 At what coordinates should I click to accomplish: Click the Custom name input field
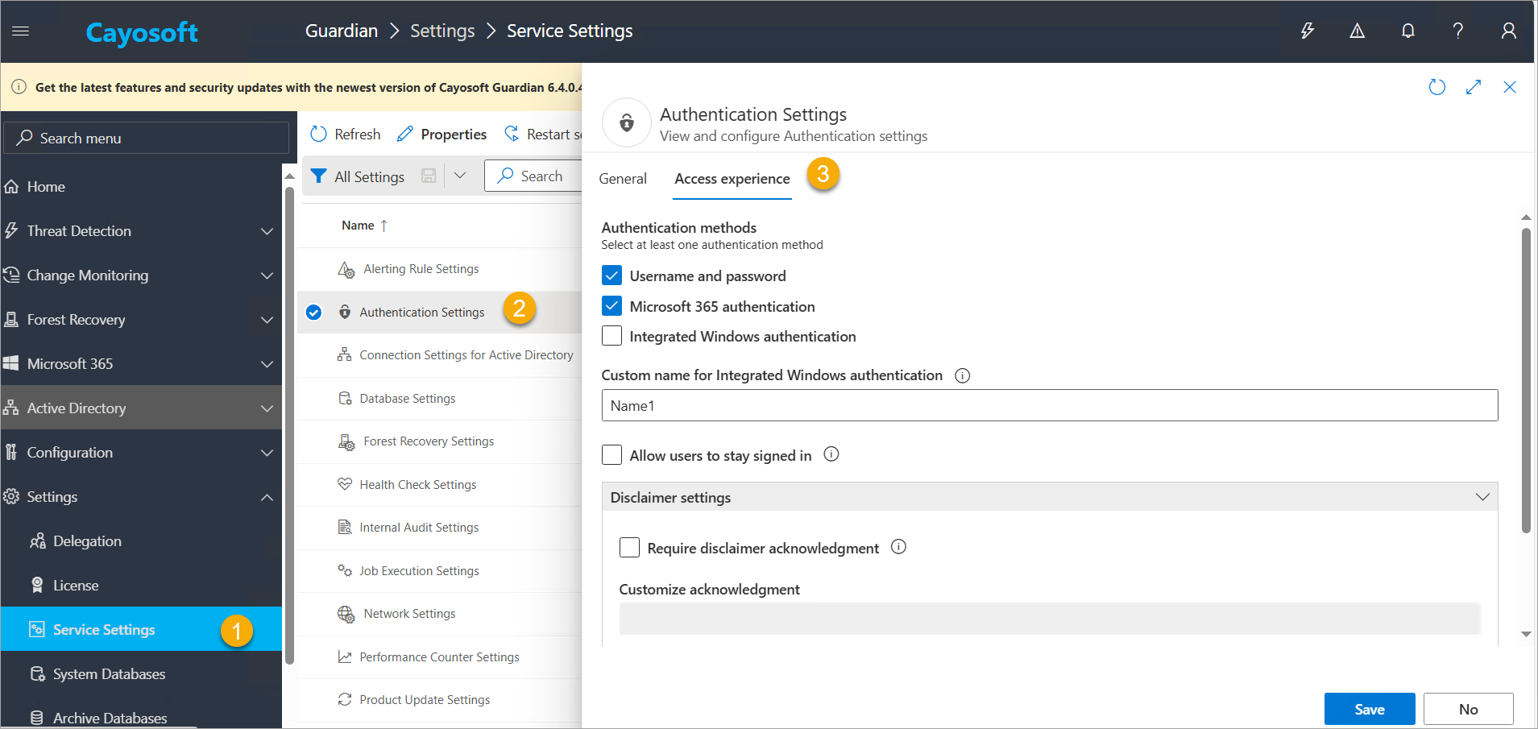click(x=1049, y=405)
